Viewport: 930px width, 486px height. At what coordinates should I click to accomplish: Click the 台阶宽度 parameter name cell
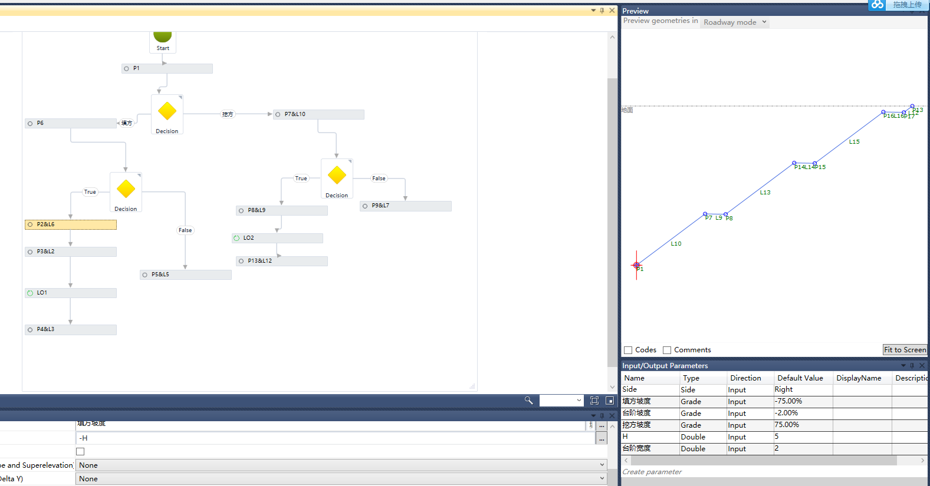pyautogui.click(x=650, y=448)
